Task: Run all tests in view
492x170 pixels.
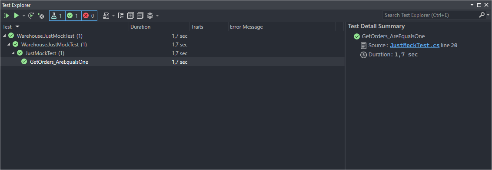Action: click(x=6, y=15)
